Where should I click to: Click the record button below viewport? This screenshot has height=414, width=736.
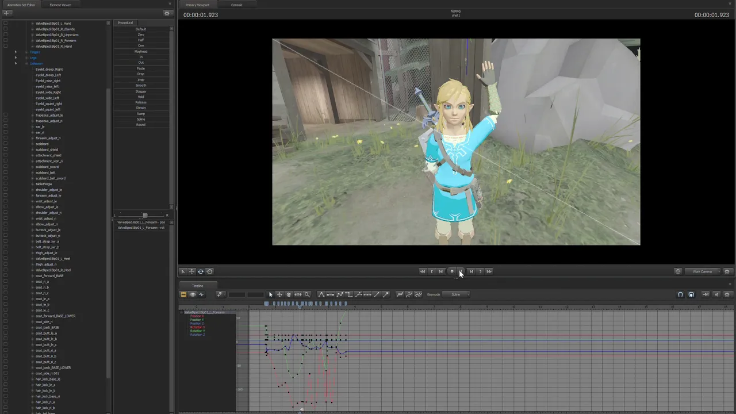click(451, 271)
